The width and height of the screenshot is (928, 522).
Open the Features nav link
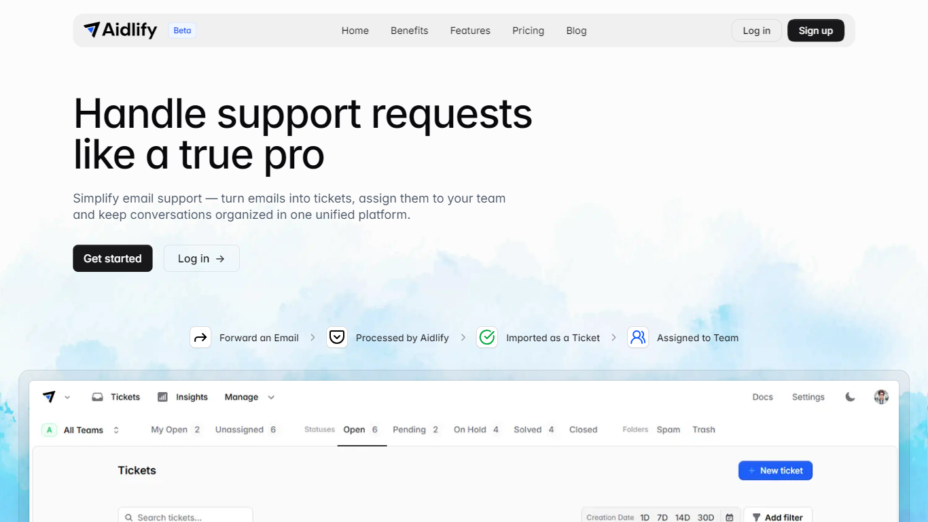pos(470,31)
